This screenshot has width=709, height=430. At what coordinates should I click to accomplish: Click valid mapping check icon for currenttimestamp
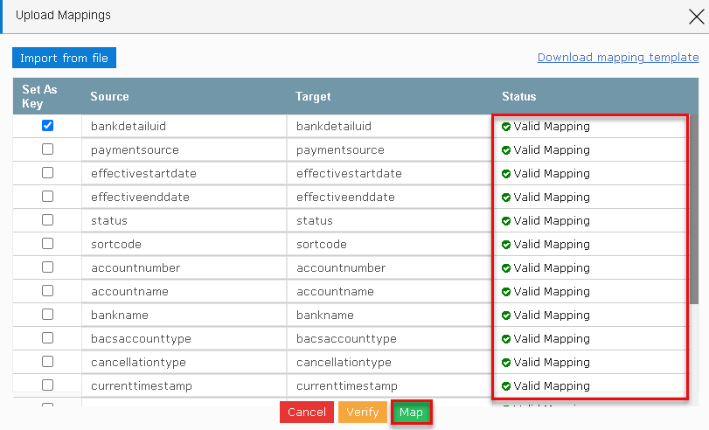[506, 386]
